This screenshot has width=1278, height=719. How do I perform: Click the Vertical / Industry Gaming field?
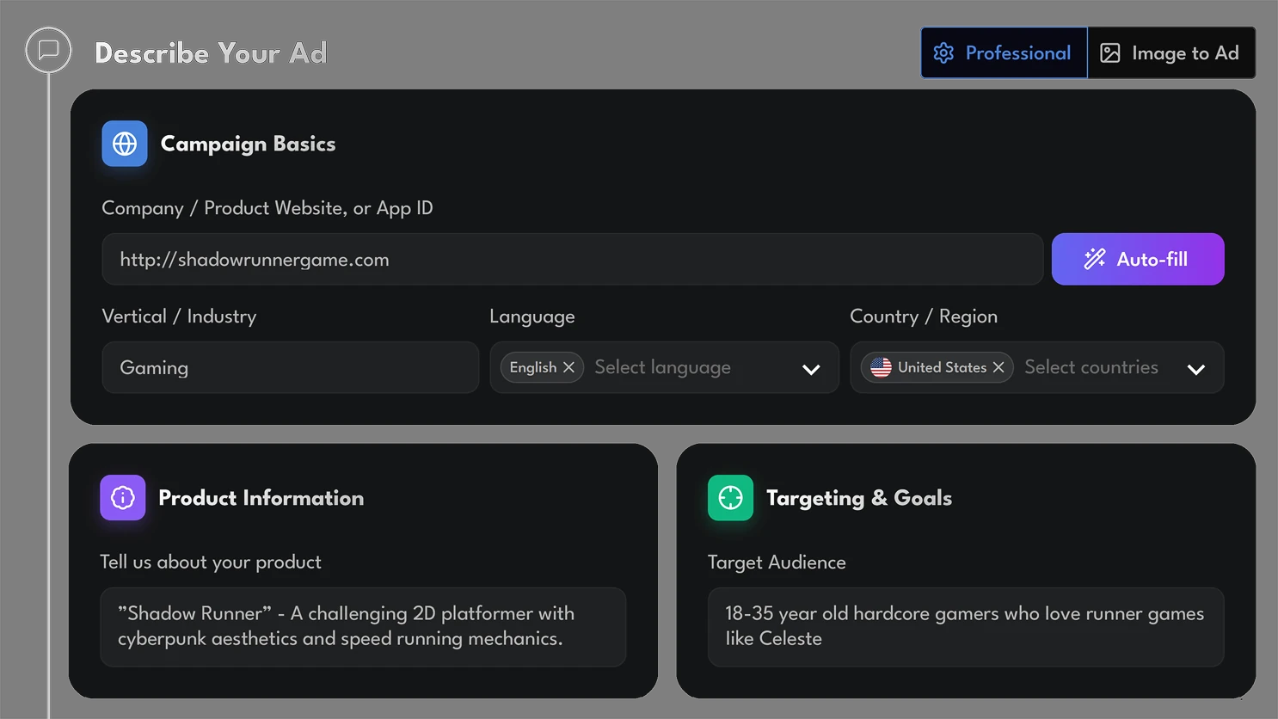click(290, 368)
